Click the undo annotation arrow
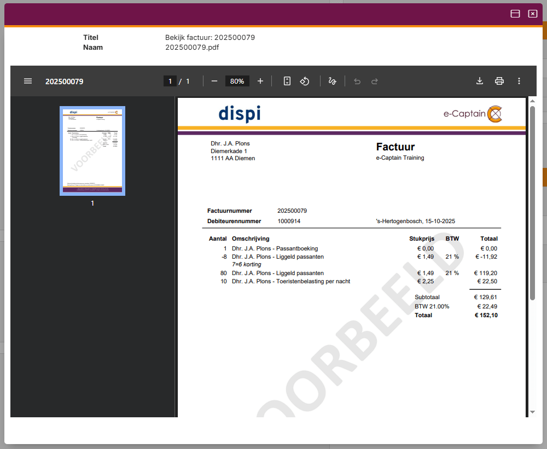 (x=357, y=80)
